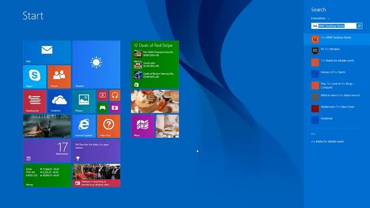Open the OneDrive tile
The height and width of the screenshot is (208, 370).
[59, 102]
